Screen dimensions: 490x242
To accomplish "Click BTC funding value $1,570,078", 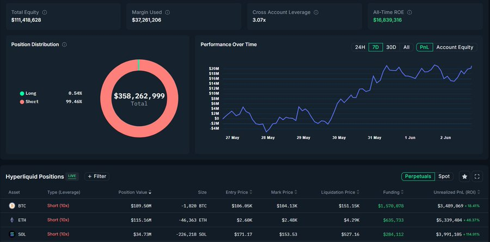I will 390,206.
